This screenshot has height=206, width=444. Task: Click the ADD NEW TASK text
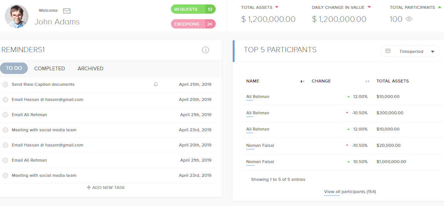click(x=108, y=188)
